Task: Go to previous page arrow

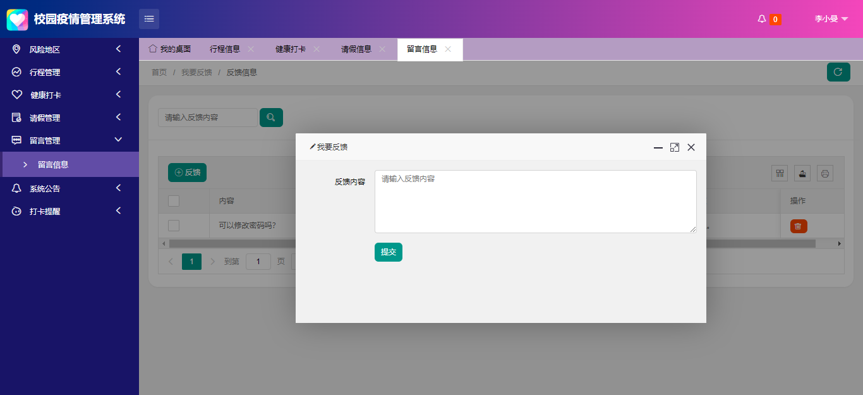Action: [171, 262]
